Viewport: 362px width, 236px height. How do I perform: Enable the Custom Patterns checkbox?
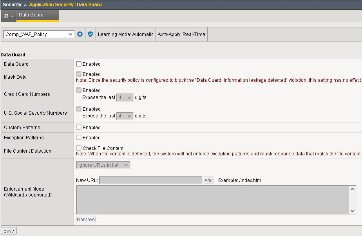click(x=79, y=127)
